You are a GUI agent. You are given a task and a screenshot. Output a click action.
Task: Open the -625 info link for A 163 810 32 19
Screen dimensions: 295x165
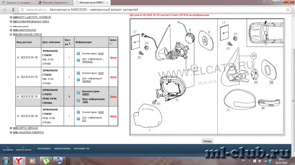85,102
